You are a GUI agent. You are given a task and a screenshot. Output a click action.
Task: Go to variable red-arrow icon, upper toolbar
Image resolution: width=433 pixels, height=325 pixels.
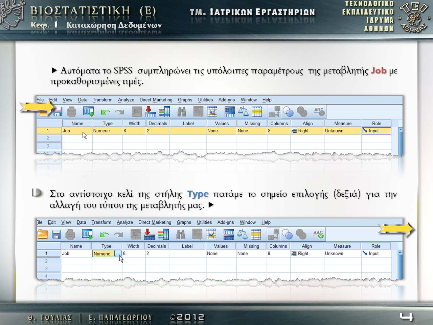pos(150,111)
